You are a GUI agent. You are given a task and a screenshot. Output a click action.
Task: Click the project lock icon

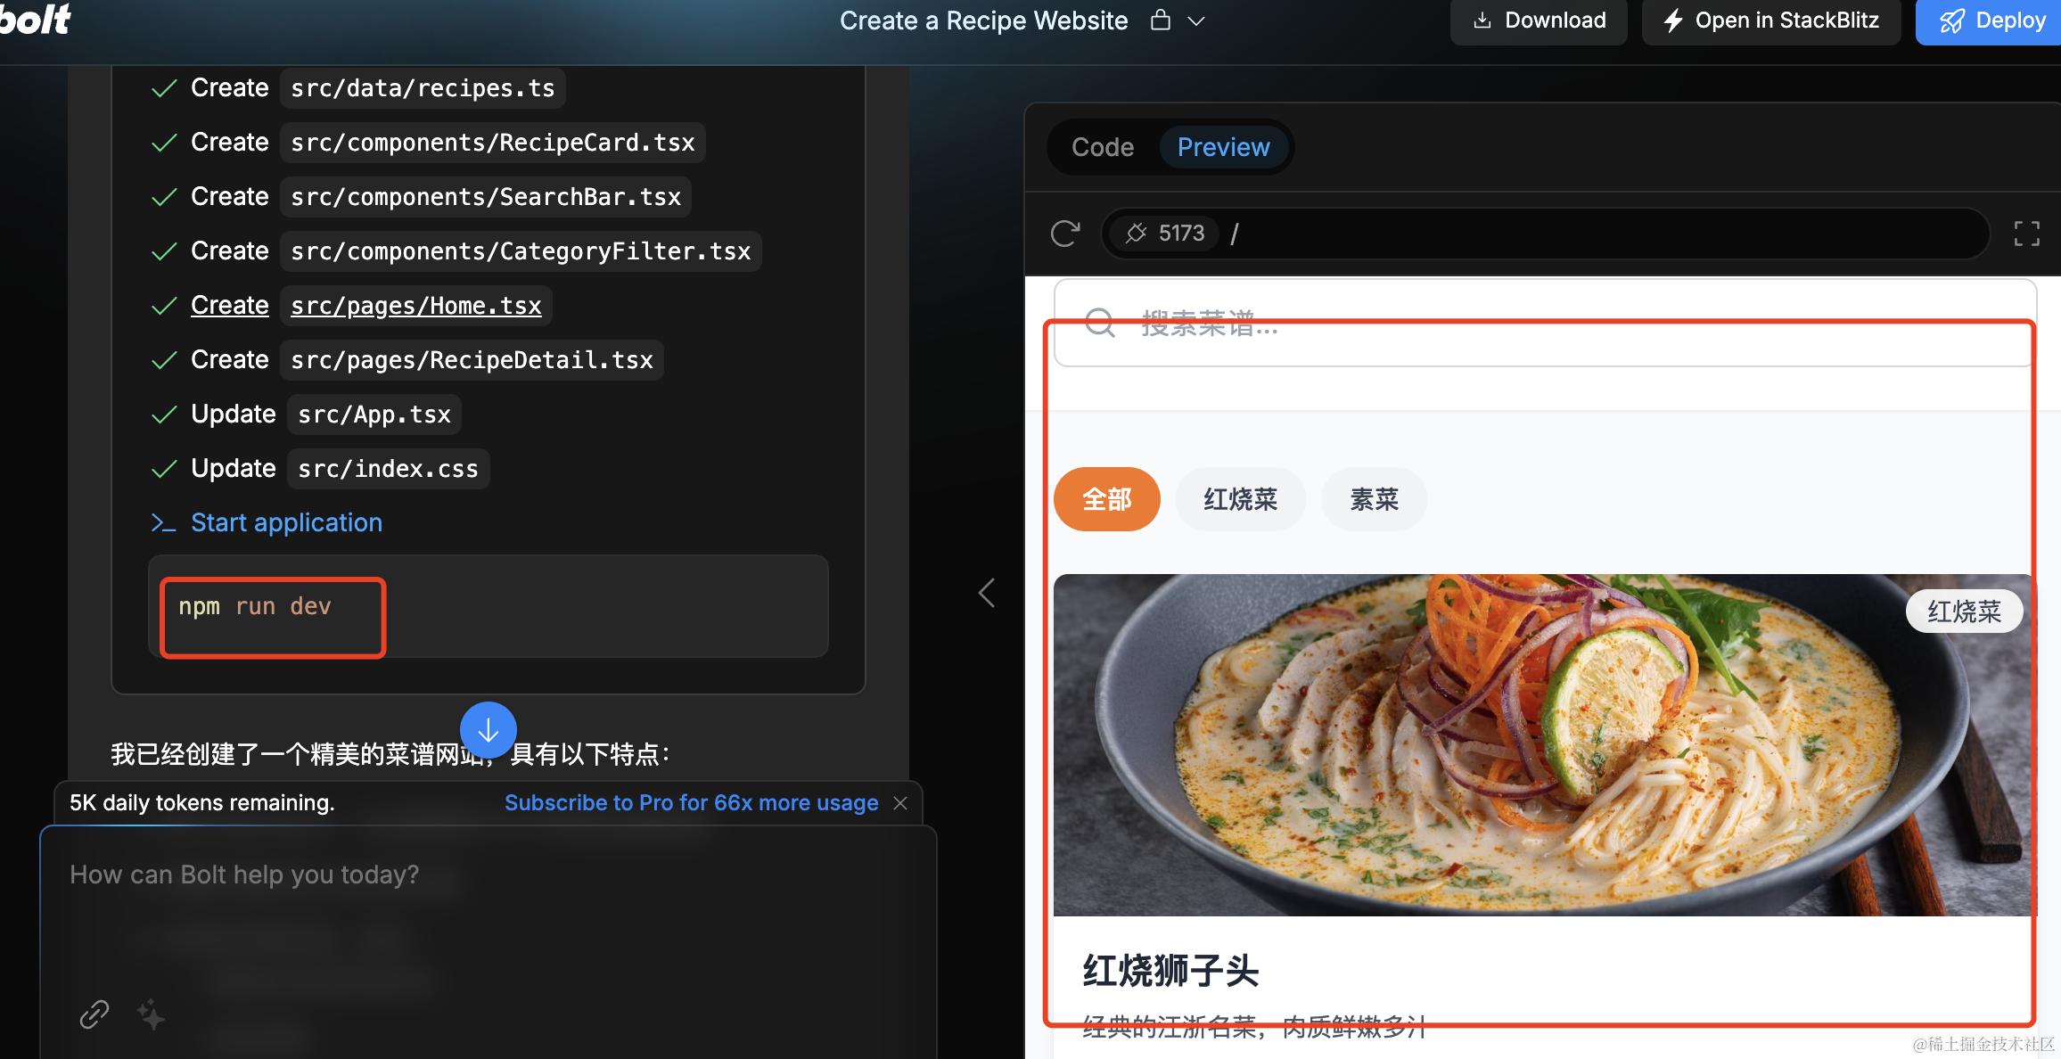(1160, 21)
